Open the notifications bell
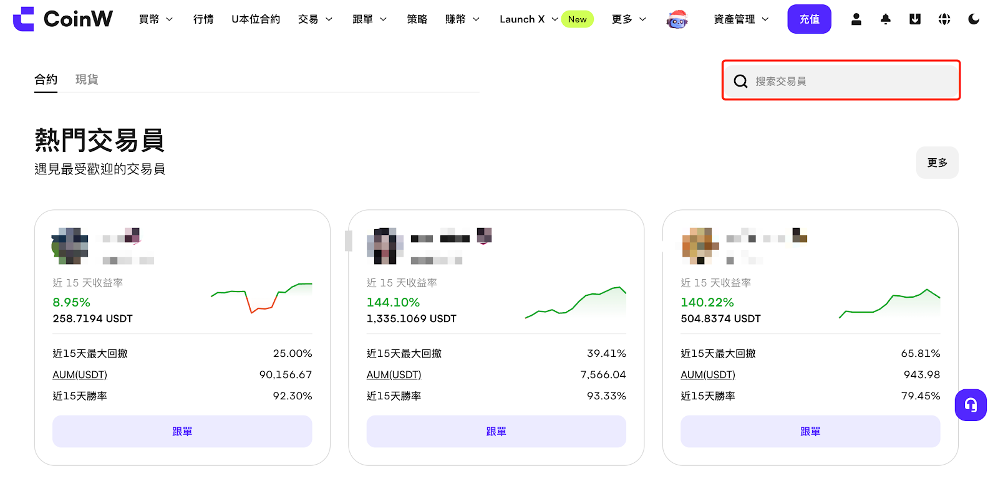 point(885,19)
